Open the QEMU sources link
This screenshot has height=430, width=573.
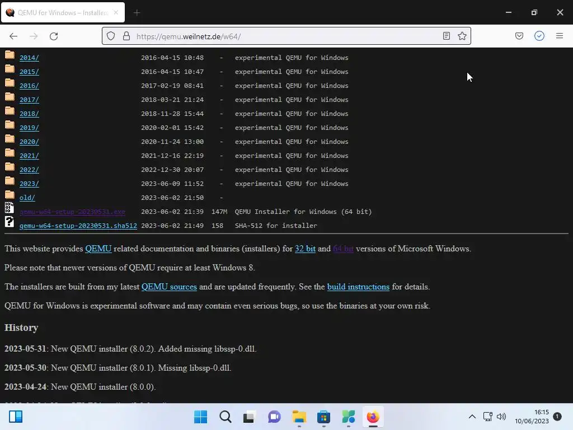[x=169, y=287]
